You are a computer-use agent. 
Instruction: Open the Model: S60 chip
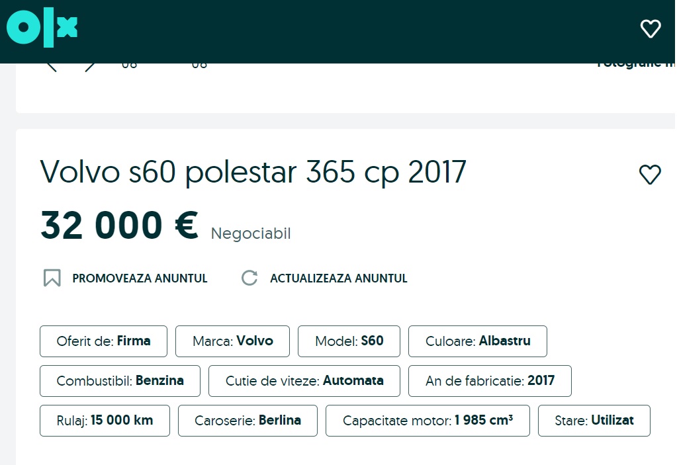[x=349, y=341]
